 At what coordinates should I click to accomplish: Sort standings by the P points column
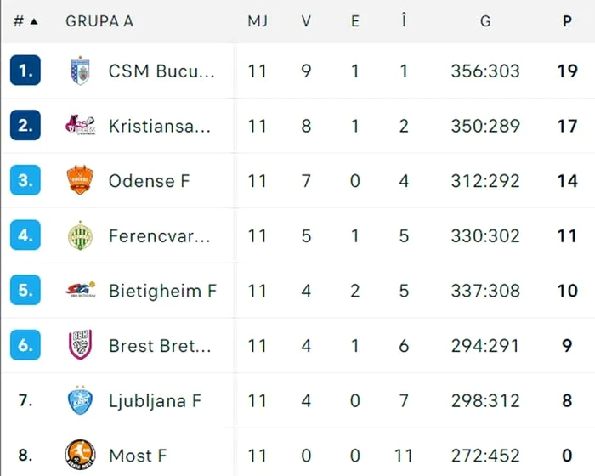(x=567, y=21)
